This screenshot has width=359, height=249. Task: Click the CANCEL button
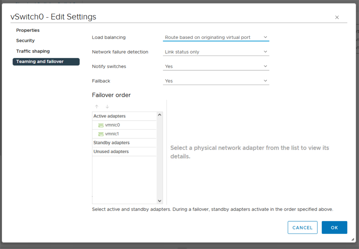coord(302,227)
